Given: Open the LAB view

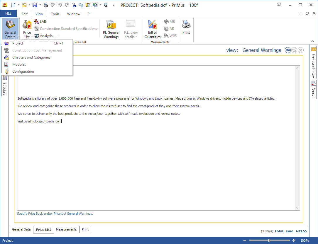Looking at the screenshot, I should 40,22.
